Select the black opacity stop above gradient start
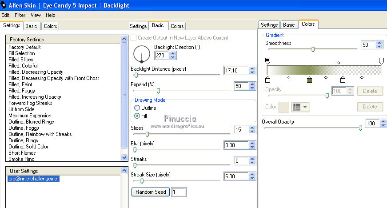 267,60
